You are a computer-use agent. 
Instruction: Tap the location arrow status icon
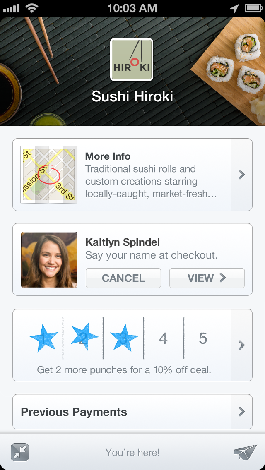click(x=235, y=8)
